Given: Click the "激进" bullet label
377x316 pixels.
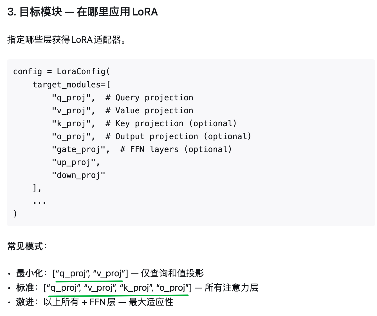Looking at the screenshot, I should pos(25,302).
